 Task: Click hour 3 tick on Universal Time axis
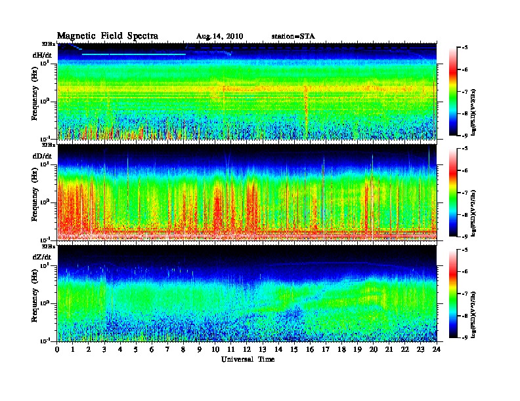pyautogui.click(x=105, y=349)
